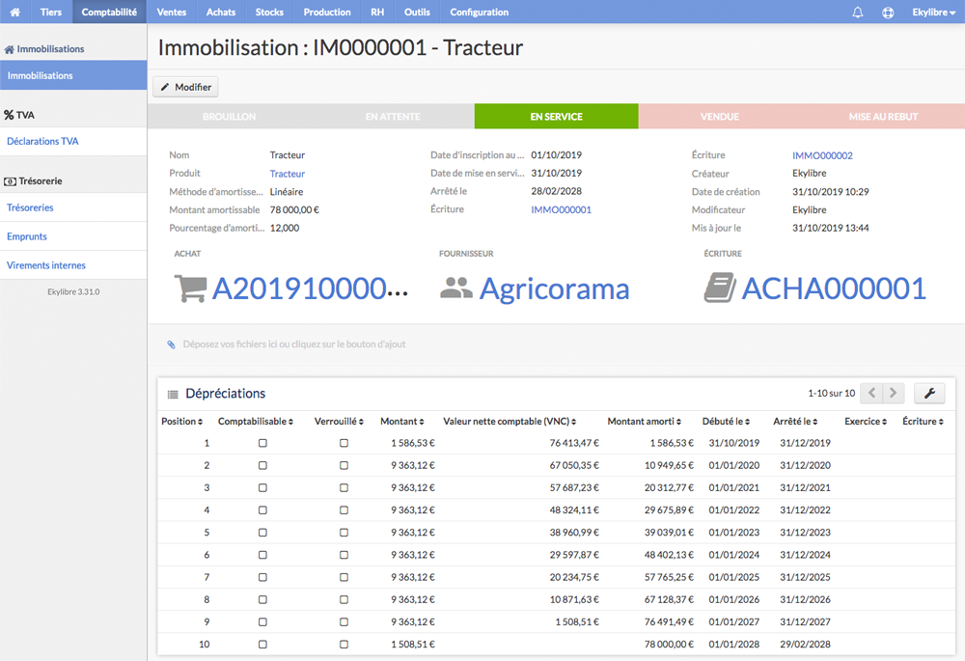Sort by Arrêté le column
This screenshot has width=965, height=661.
(796, 422)
